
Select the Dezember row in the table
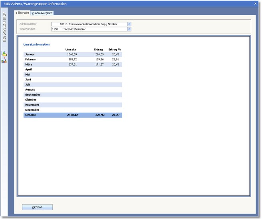click(72, 110)
